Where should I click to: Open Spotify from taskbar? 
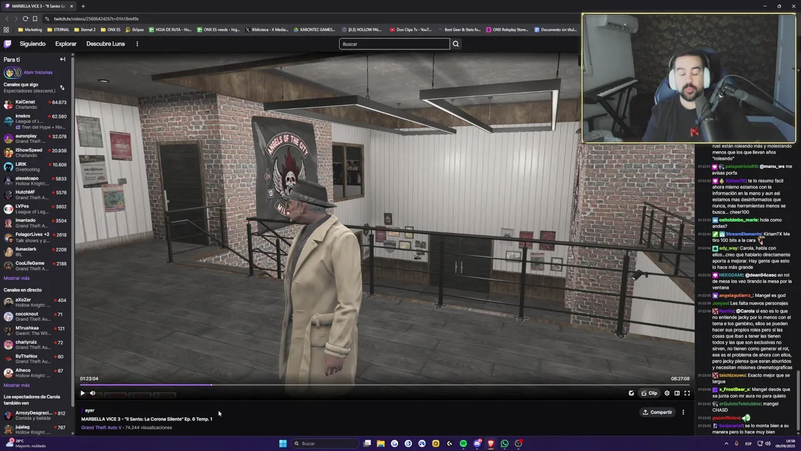pos(463,443)
